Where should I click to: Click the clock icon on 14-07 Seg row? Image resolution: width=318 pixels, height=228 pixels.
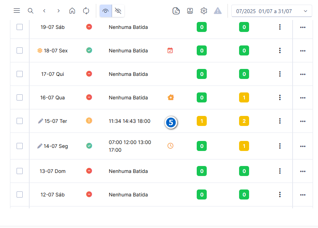(x=170, y=146)
